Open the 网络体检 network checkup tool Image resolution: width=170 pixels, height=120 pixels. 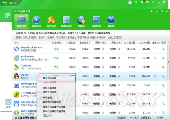click(36, 22)
